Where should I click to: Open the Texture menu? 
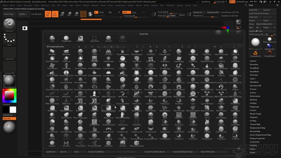pyautogui.click(x=154, y=5)
